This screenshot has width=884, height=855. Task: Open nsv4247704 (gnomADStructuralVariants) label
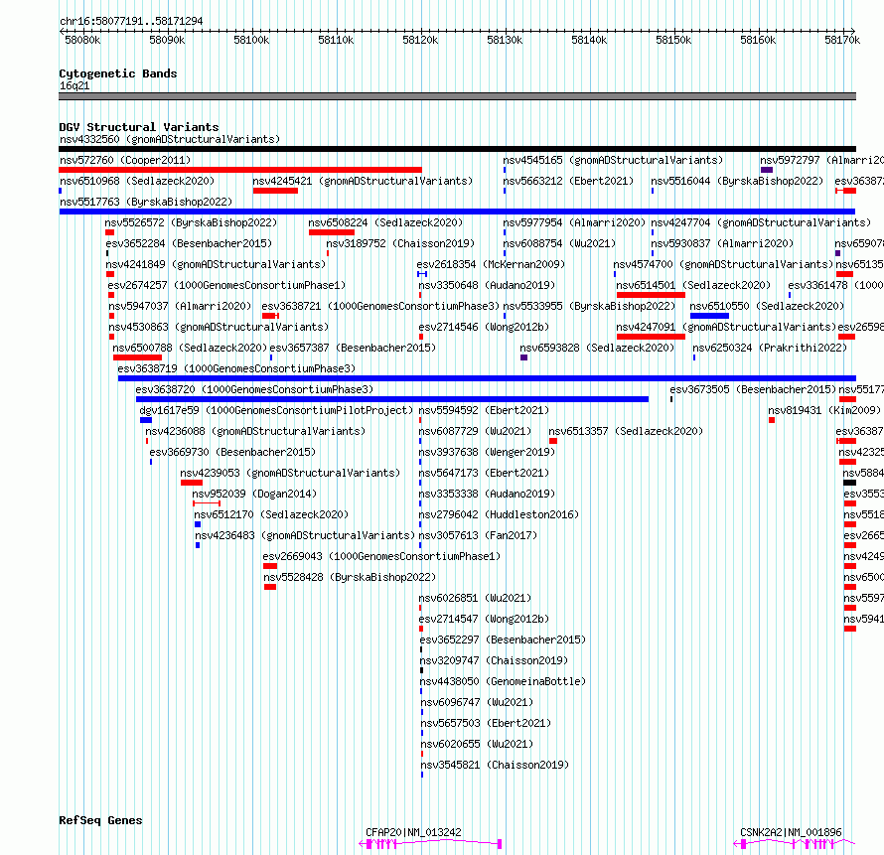pyautogui.click(x=761, y=222)
